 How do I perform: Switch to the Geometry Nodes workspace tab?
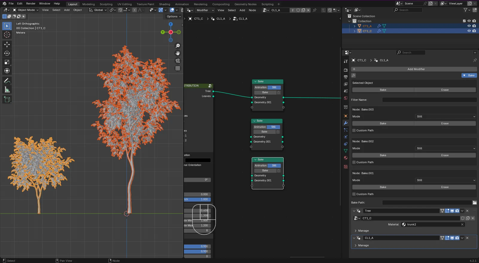[x=245, y=4]
